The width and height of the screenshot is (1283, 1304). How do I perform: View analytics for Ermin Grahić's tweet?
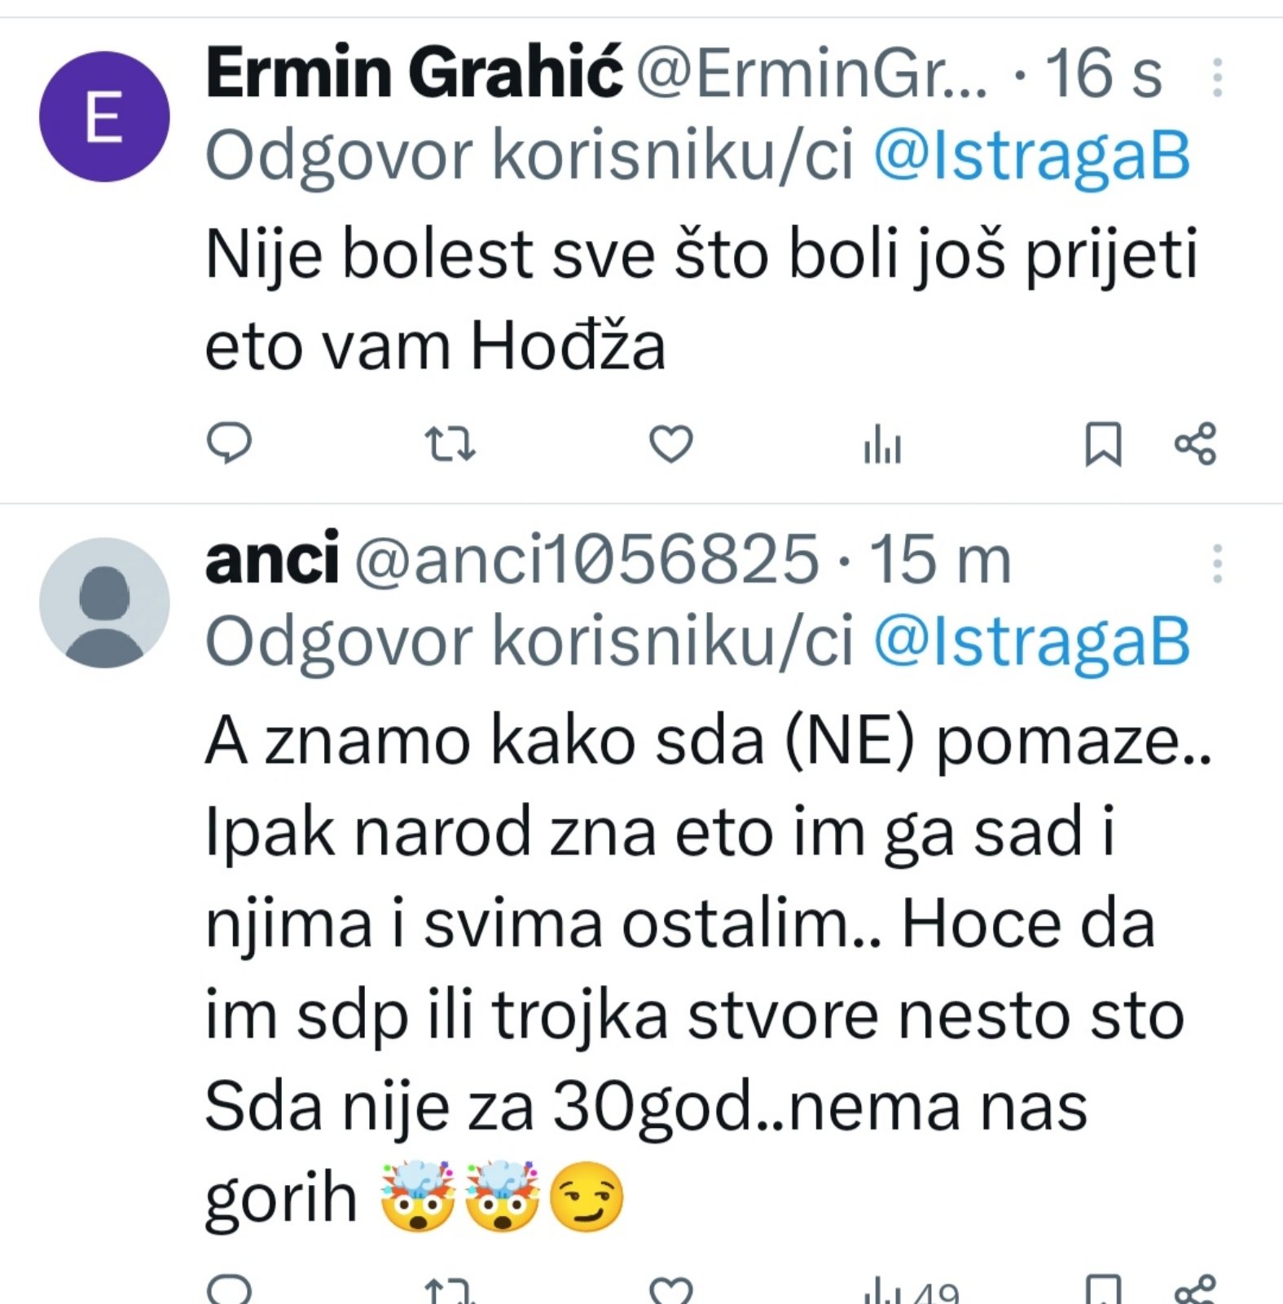pos(882,444)
